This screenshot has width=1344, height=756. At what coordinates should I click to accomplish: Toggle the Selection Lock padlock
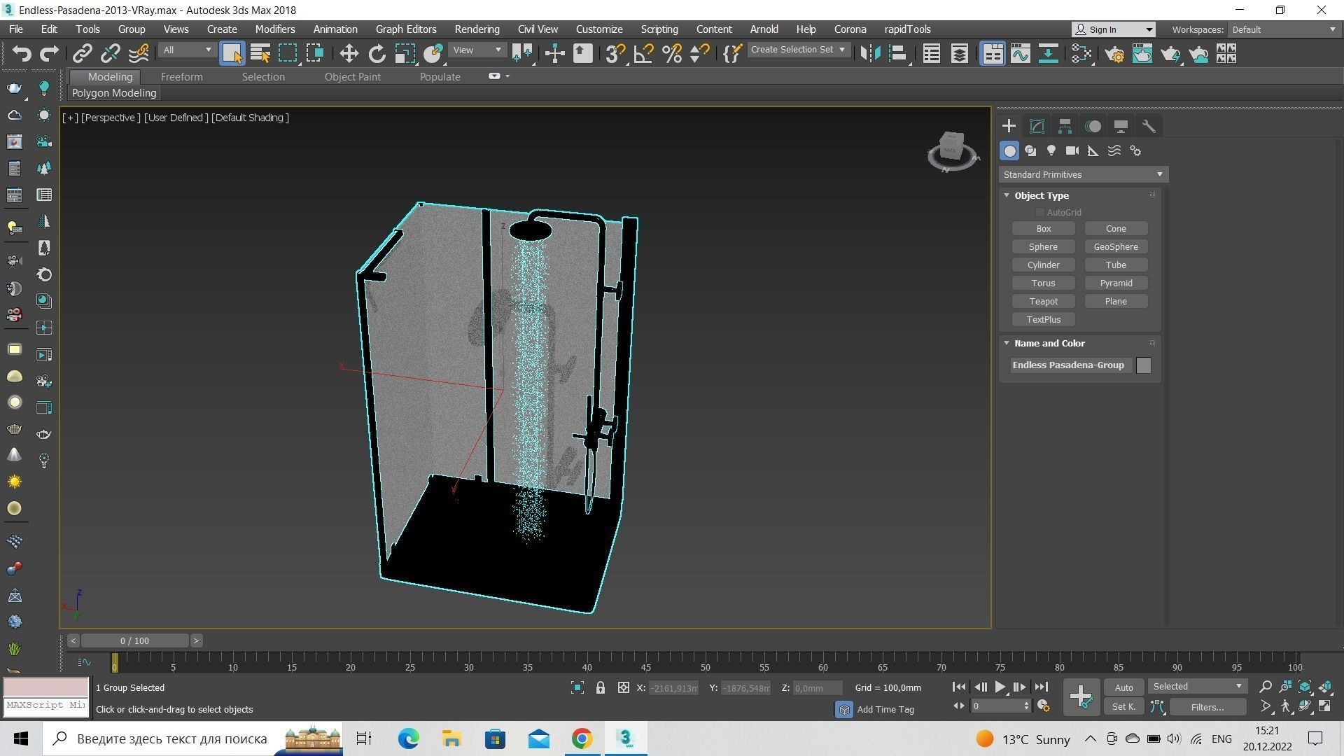[601, 688]
